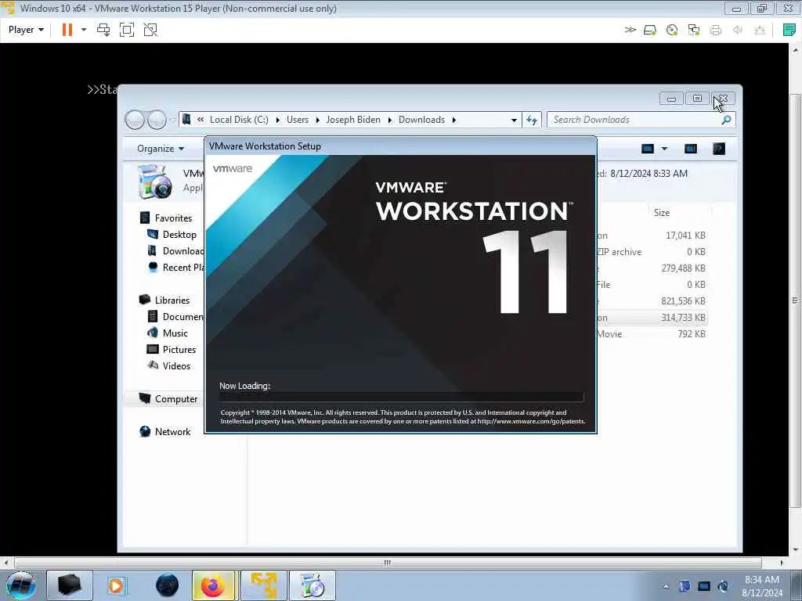Open the green message log notes icon
This screenshot has width=802, height=601.
[789, 30]
